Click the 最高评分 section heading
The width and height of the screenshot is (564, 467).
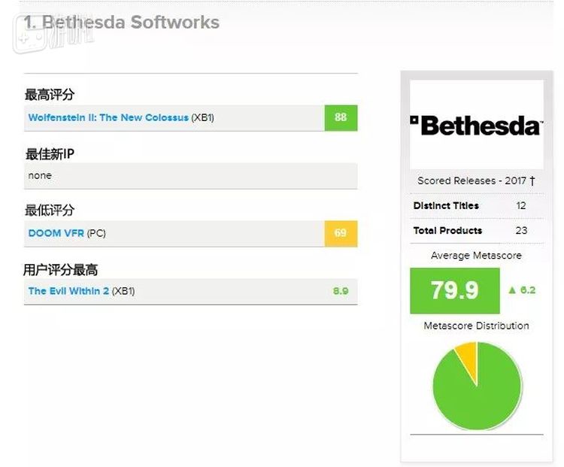(x=50, y=95)
